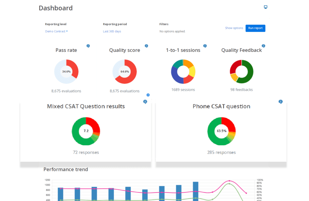The image size is (309, 201).
Task: Open the Pass rate info tooltip icon
Action: [x=88, y=46]
